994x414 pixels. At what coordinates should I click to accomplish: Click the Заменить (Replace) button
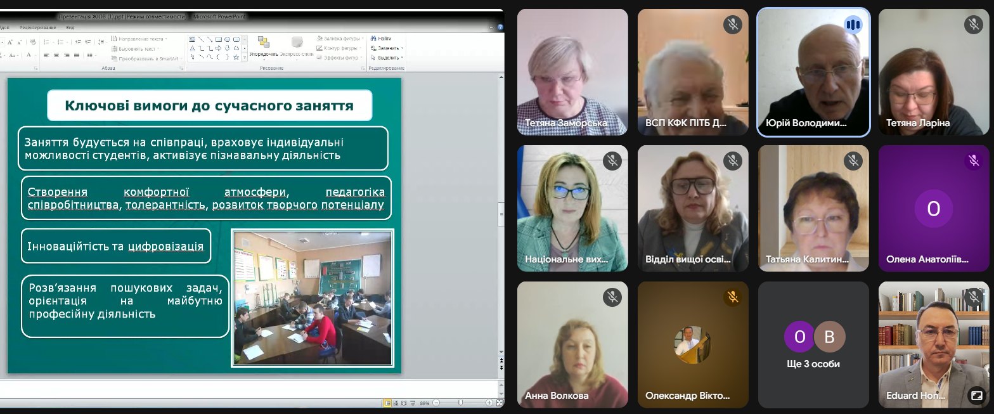(x=388, y=48)
